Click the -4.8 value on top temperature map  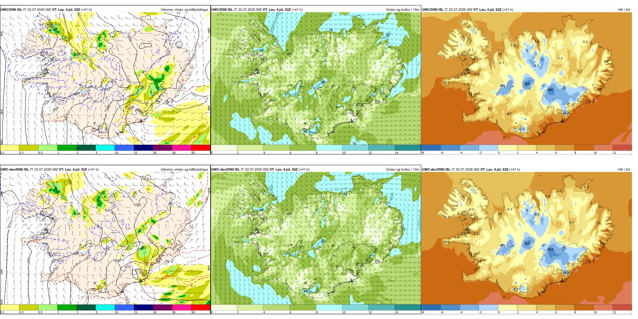(x=502, y=86)
